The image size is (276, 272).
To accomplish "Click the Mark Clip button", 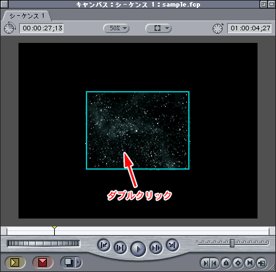I will coord(250,263).
